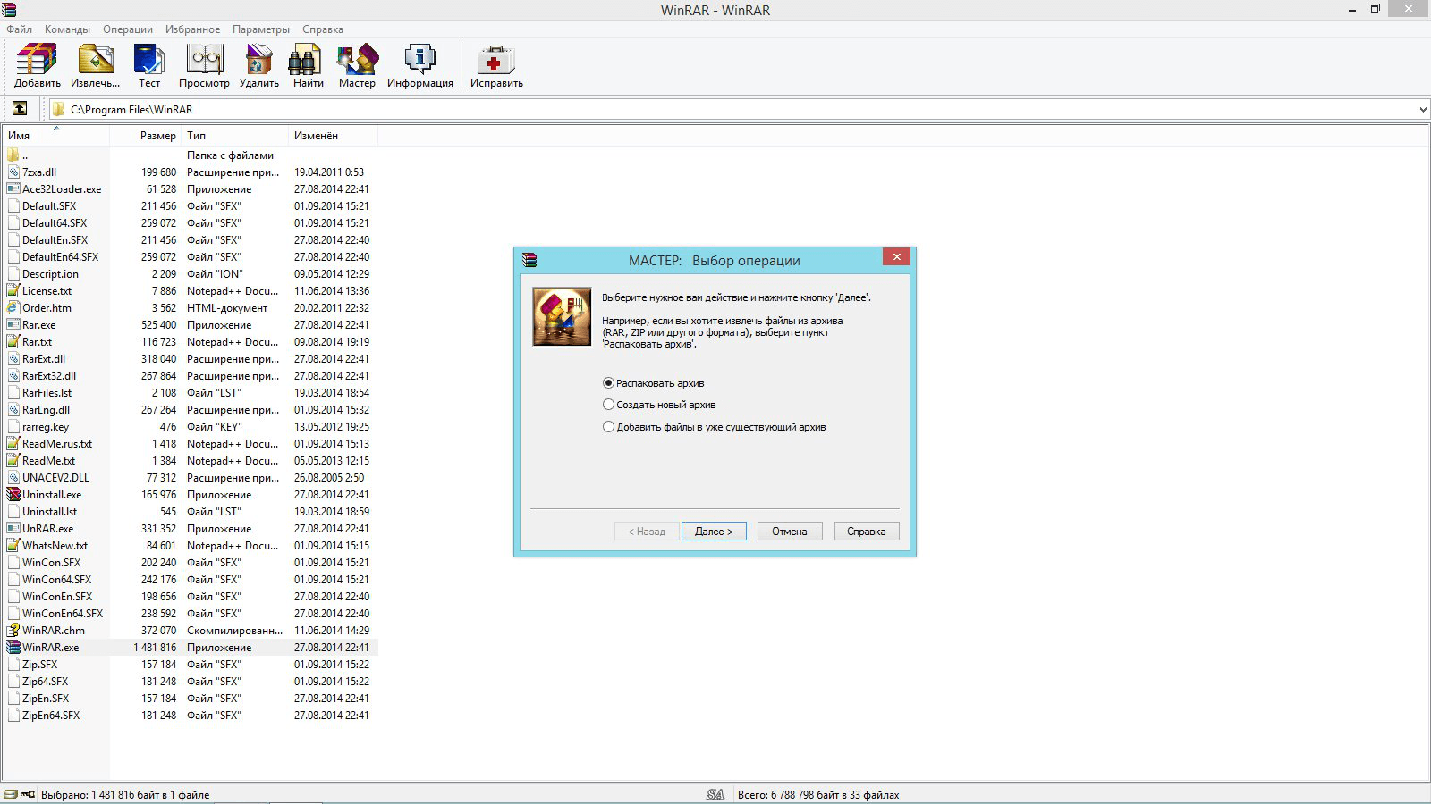Screen dimensions: 1431x804
Task: Expand the address bar path dropdown
Action: tap(1423, 110)
